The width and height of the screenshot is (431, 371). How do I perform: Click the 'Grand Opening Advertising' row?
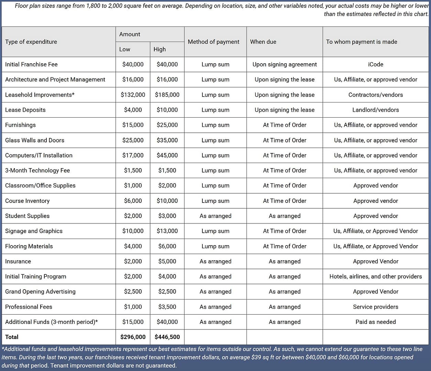pos(40,292)
